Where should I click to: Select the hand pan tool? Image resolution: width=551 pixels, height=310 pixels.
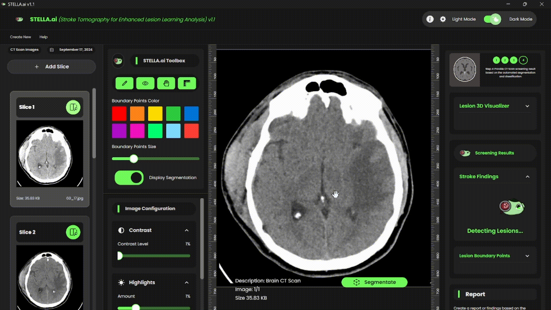click(166, 83)
